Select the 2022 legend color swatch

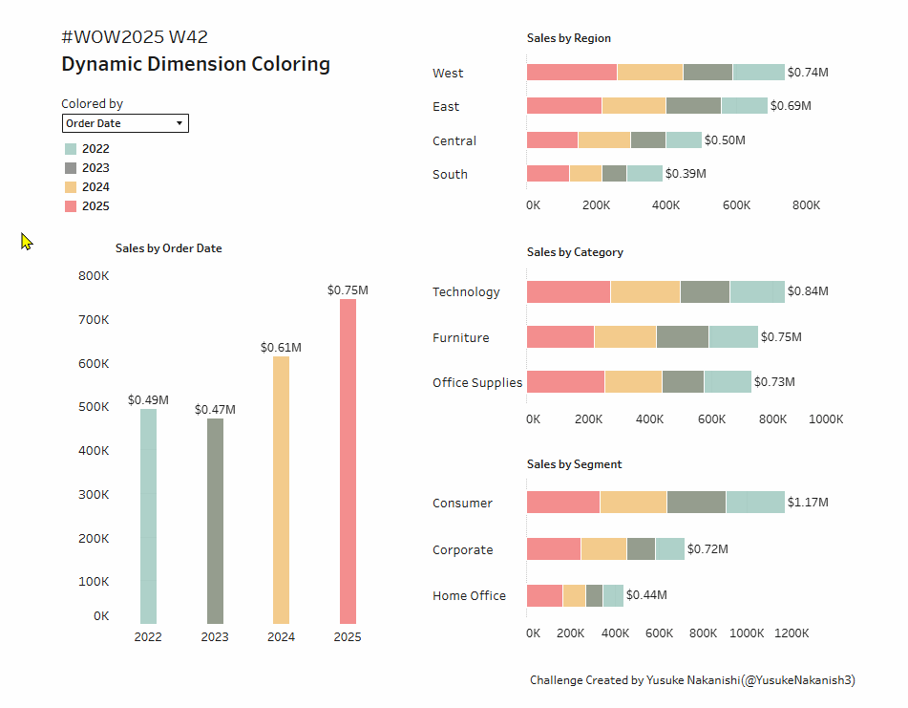70,149
